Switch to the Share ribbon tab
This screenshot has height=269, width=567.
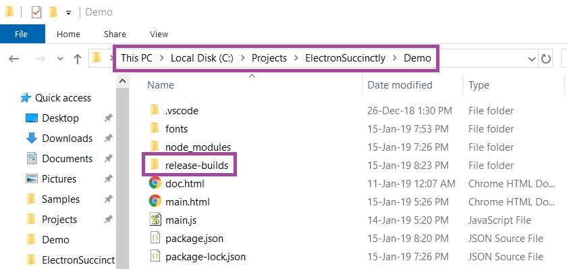tap(115, 34)
